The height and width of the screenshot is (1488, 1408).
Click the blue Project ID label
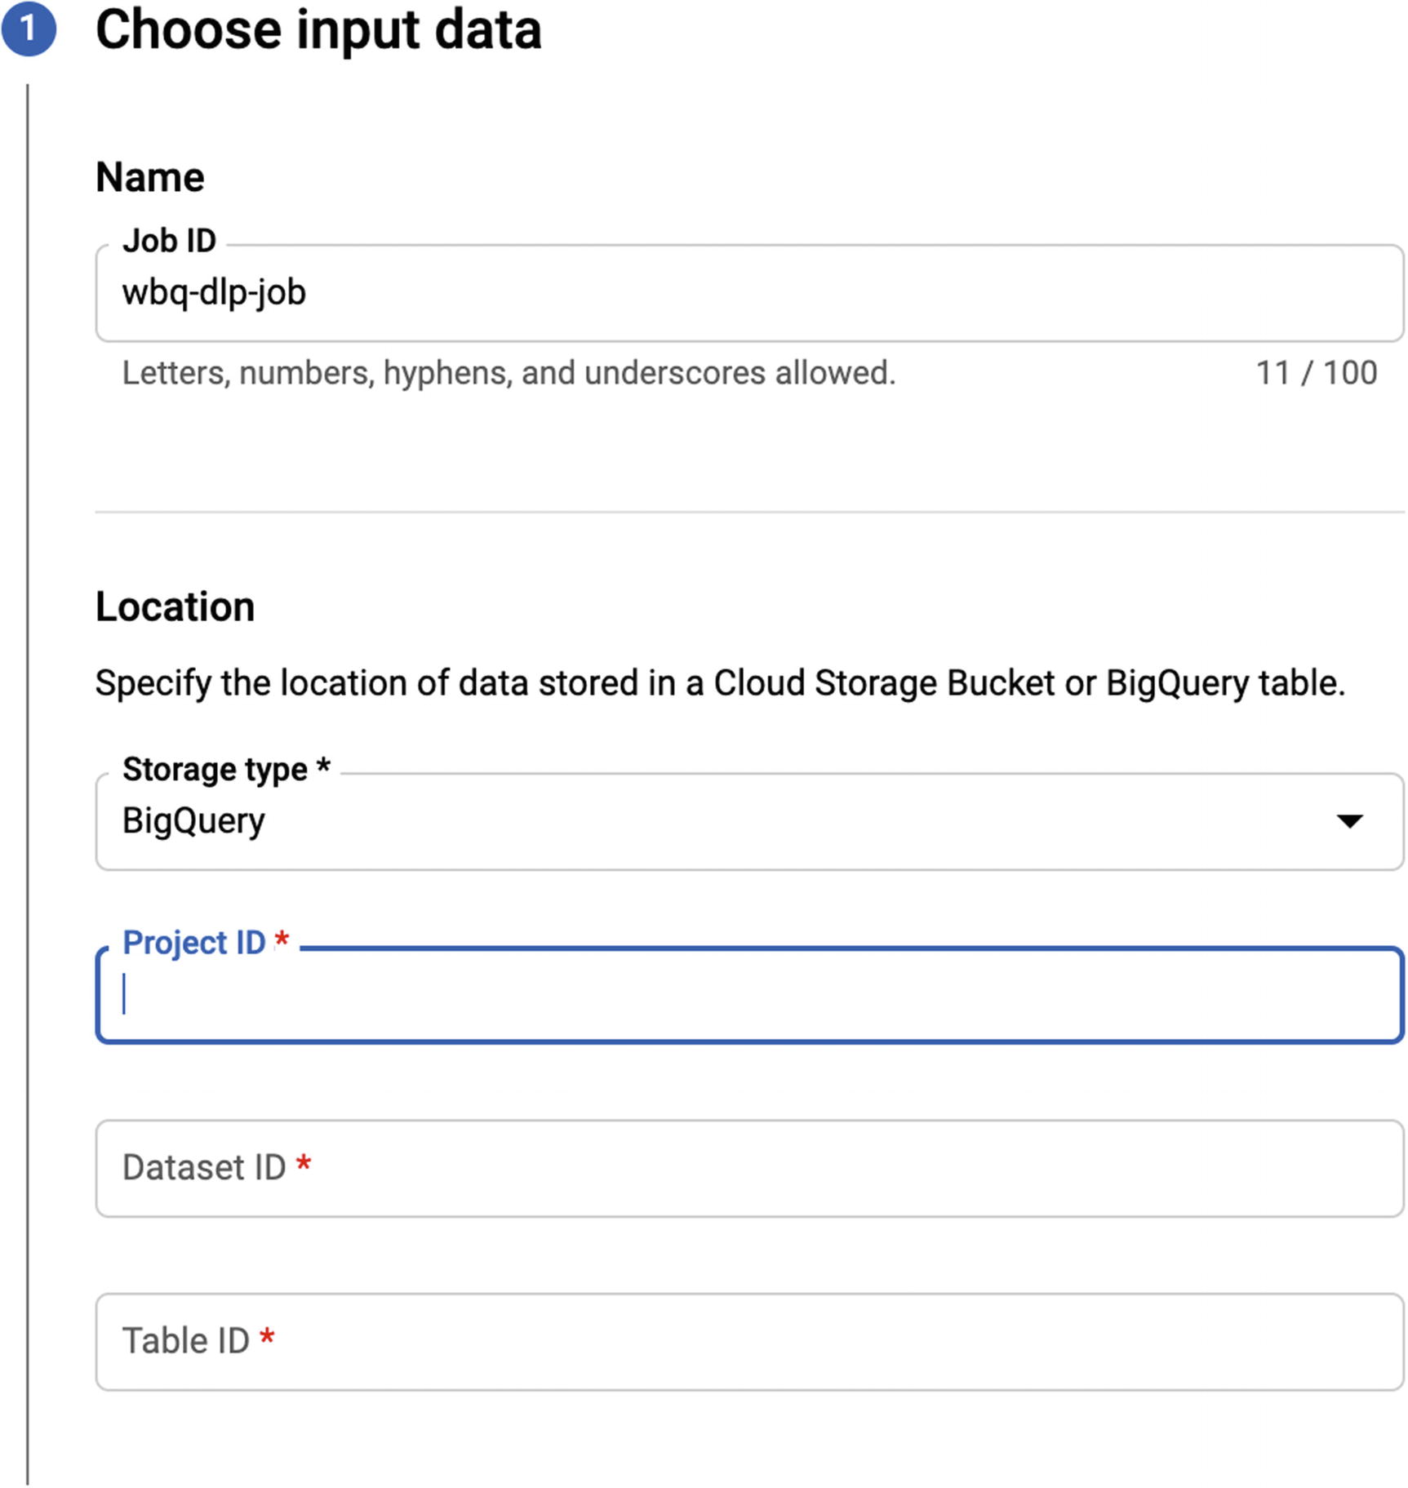pyautogui.click(x=193, y=943)
